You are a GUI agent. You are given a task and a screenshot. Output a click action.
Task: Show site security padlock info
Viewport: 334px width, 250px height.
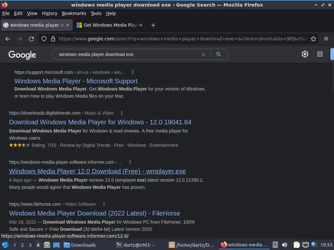53,39
